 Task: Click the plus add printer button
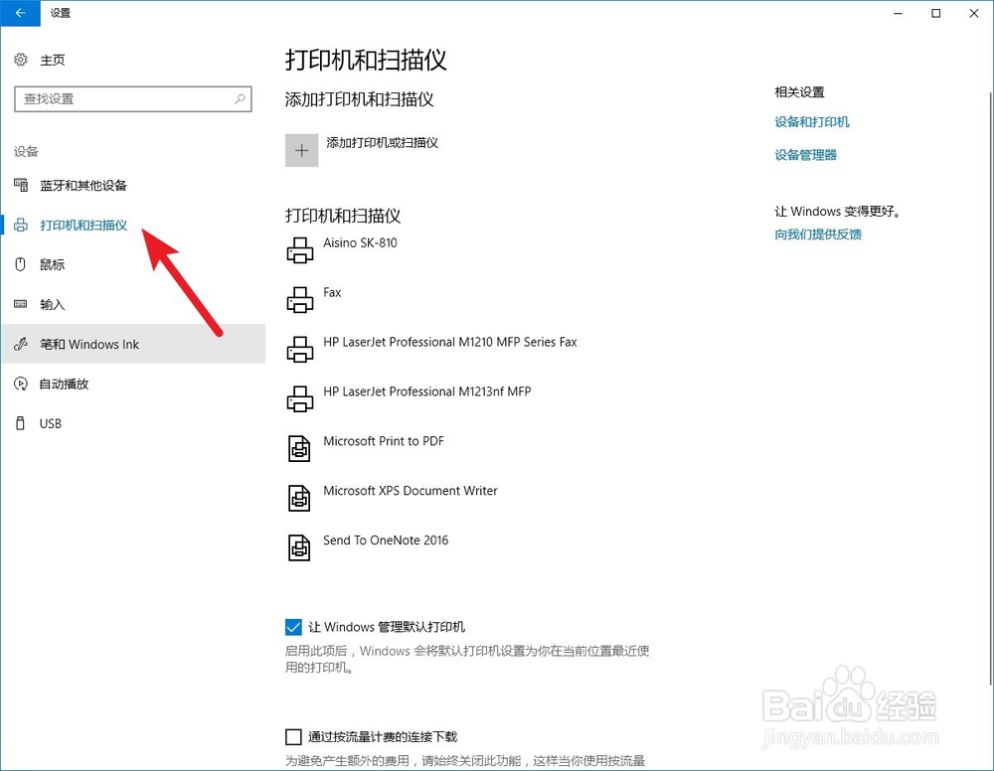[x=302, y=150]
